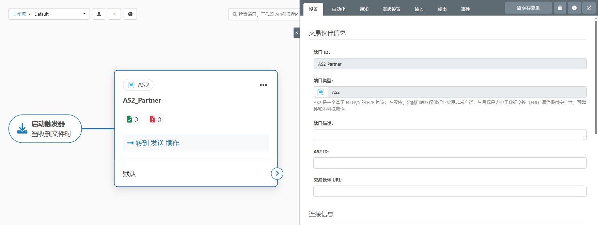Click the red failed files counter icon

click(x=153, y=119)
